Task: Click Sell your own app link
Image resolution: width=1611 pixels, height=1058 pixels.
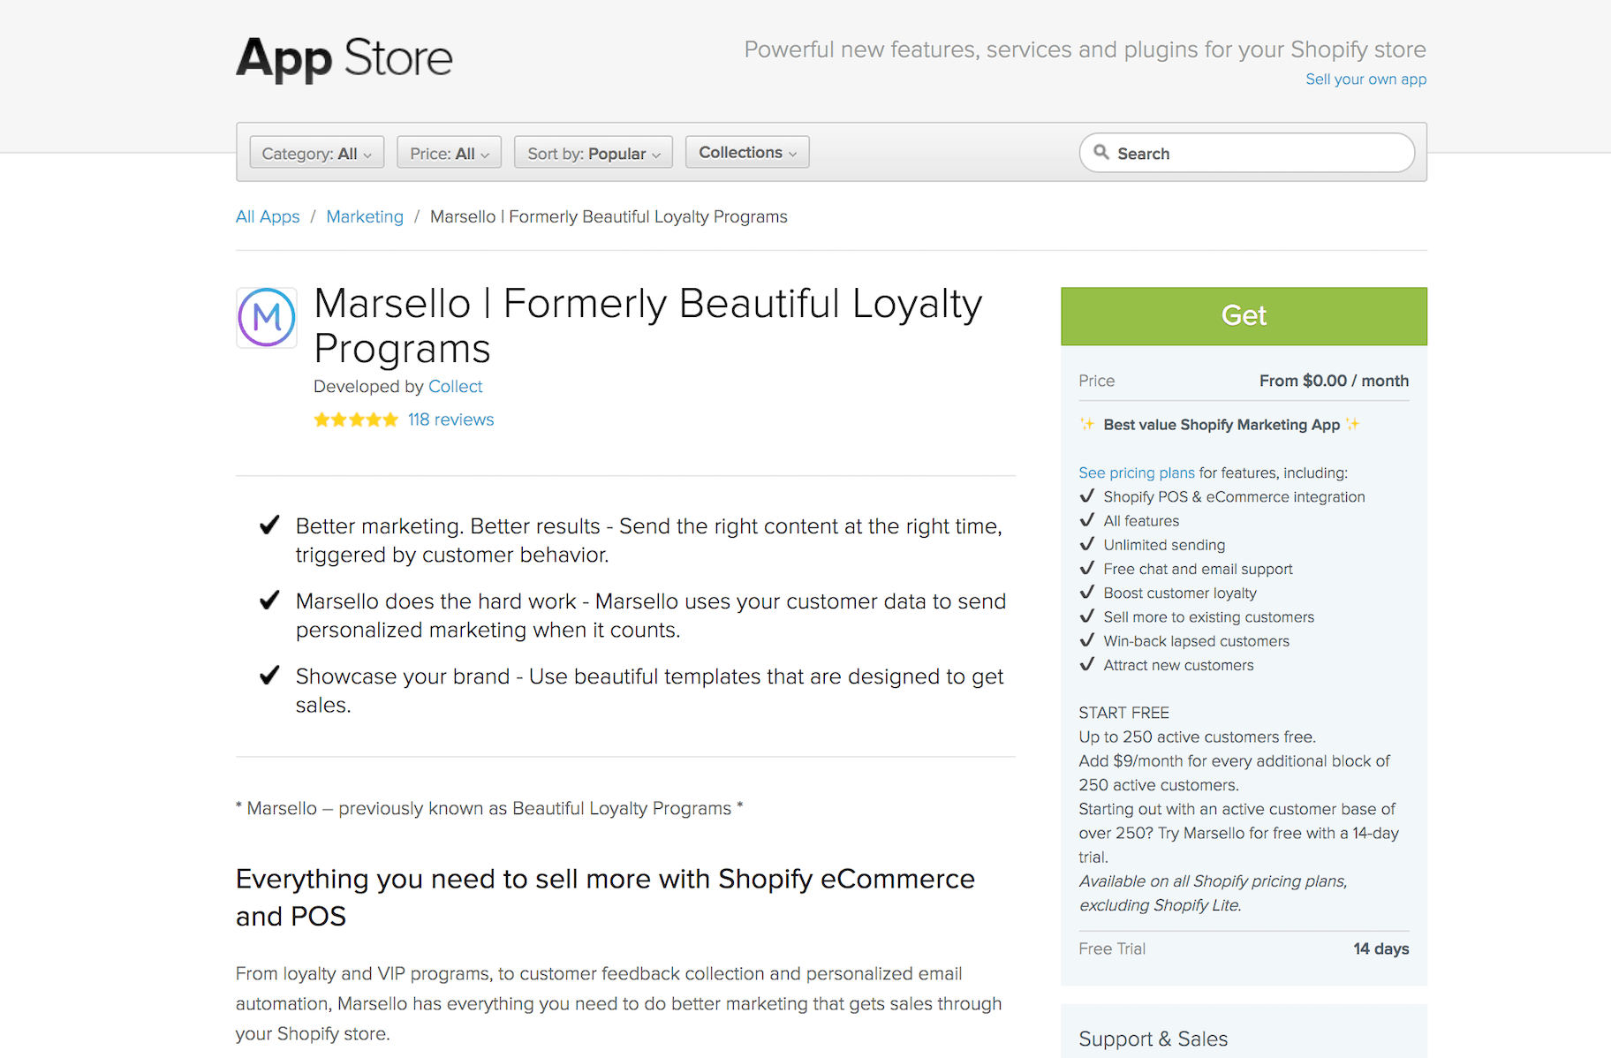Action: coord(1365,79)
